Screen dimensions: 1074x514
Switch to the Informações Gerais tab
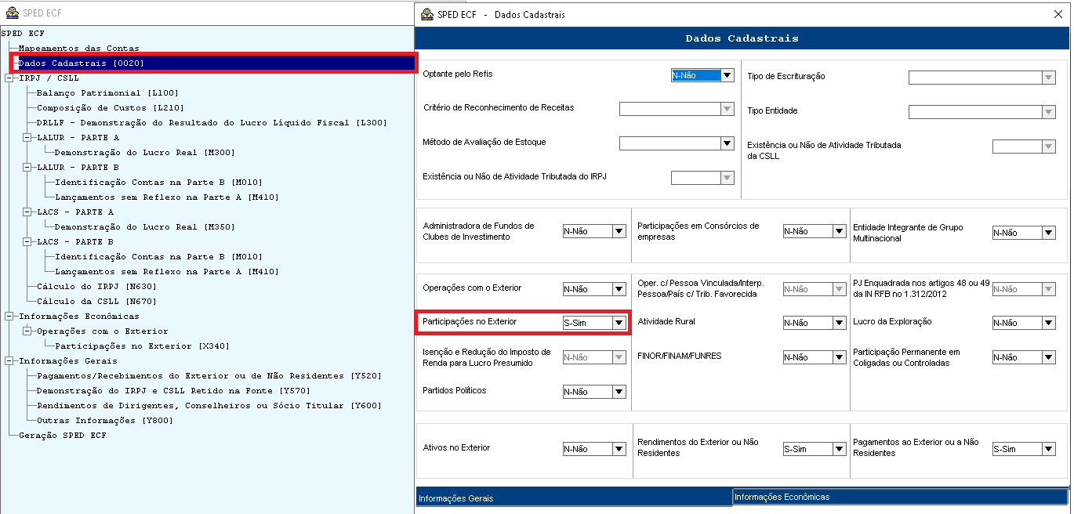click(x=574, y=498)
